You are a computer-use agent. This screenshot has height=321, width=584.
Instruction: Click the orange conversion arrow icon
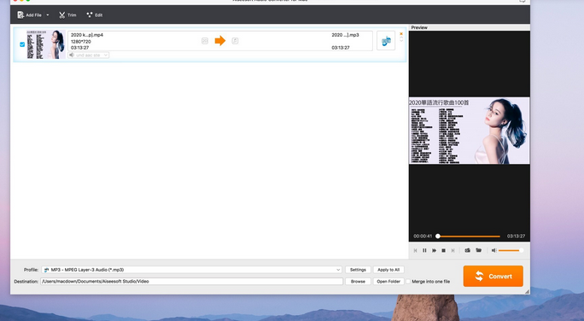click(220, 41)
